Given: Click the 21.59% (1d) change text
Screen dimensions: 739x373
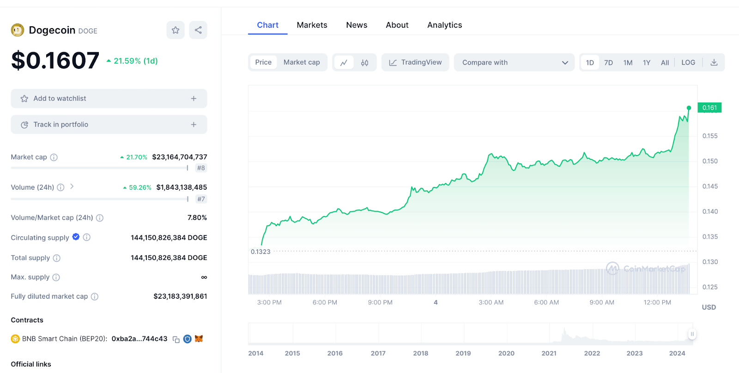Looking at the screenshot, I should (136, 61).
